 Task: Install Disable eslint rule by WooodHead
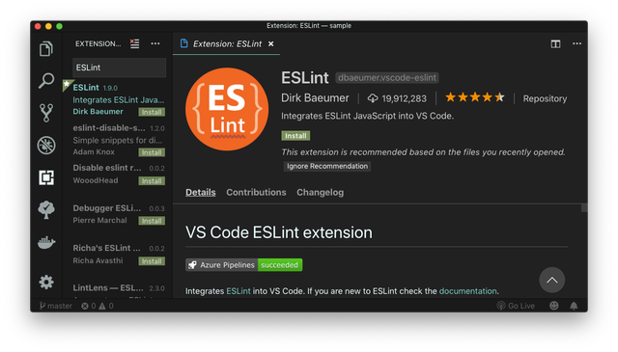pos(152,181)
